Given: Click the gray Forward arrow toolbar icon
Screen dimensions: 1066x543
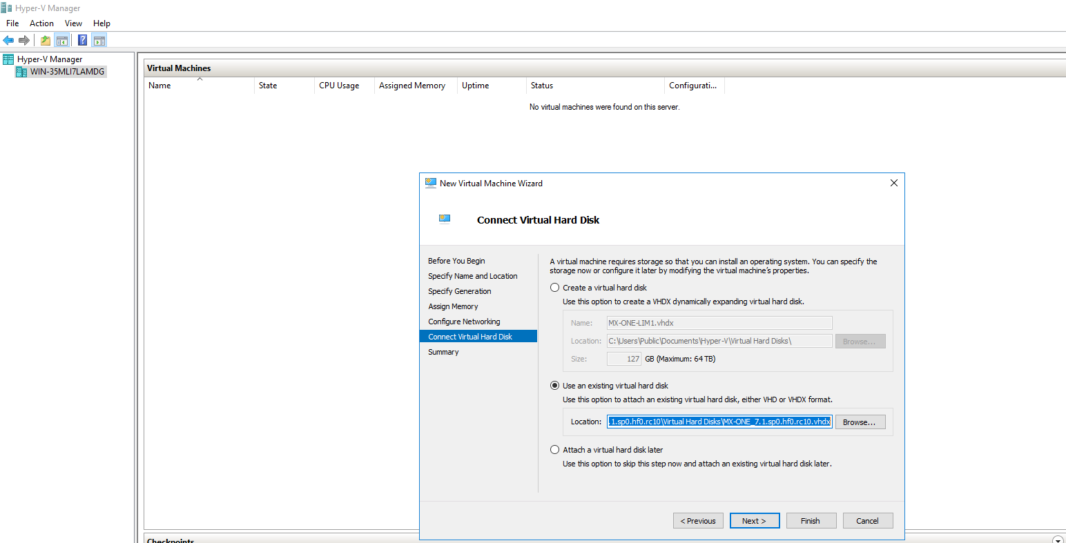Looking at the screenshot, I should (24, 41).
